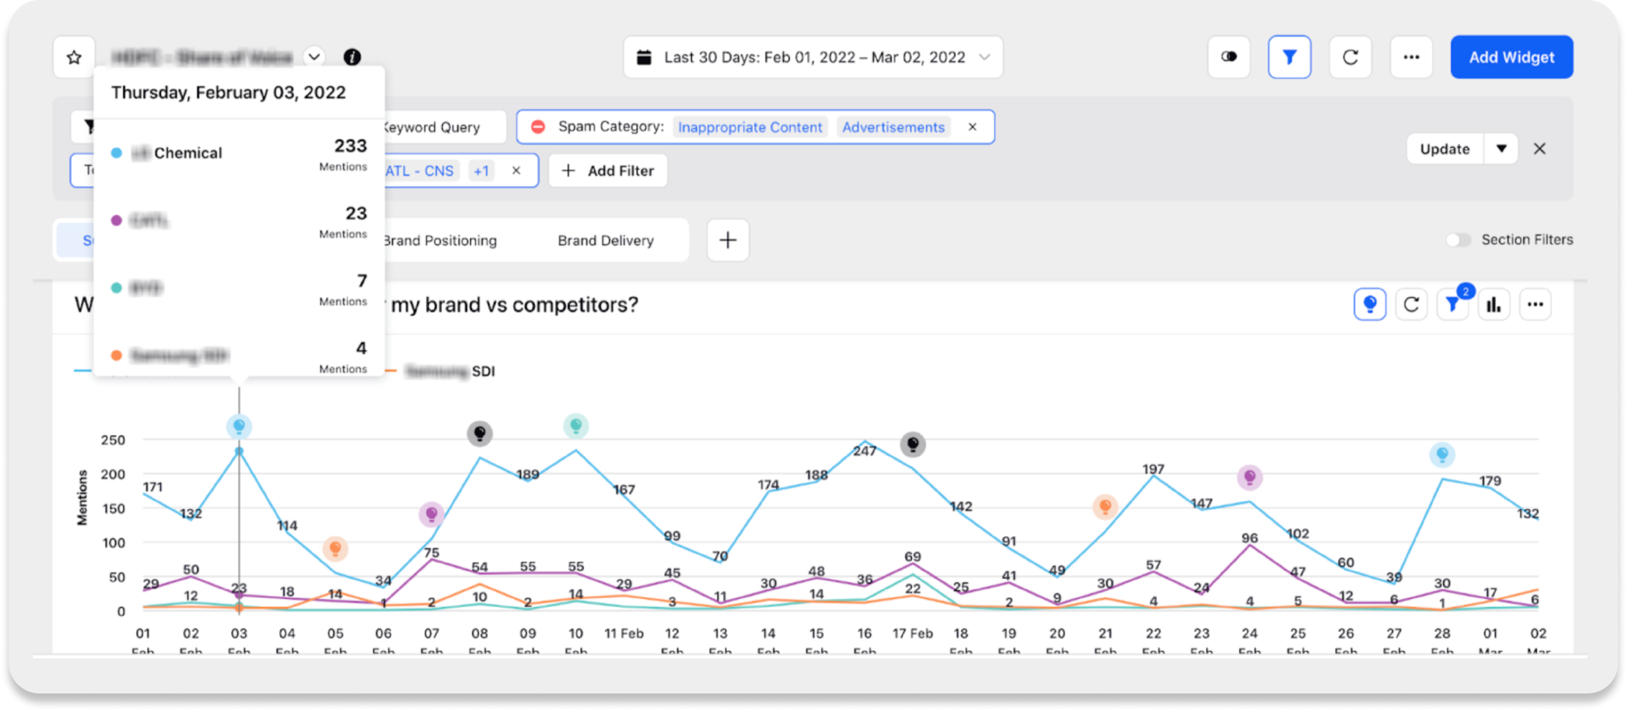The image size is (1627, 711).
Task: Toggle widget smart insights lightbulb
Action: point(1369,304)
